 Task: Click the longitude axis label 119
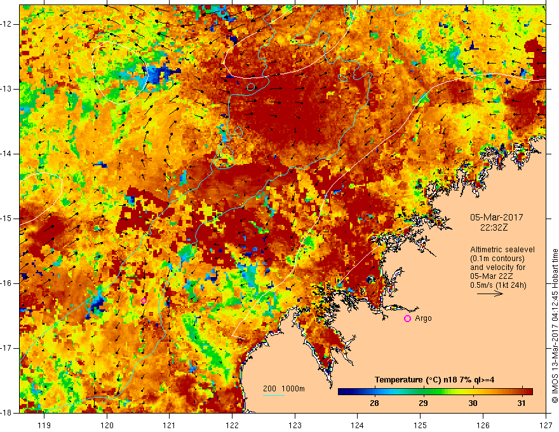point(44,425)
